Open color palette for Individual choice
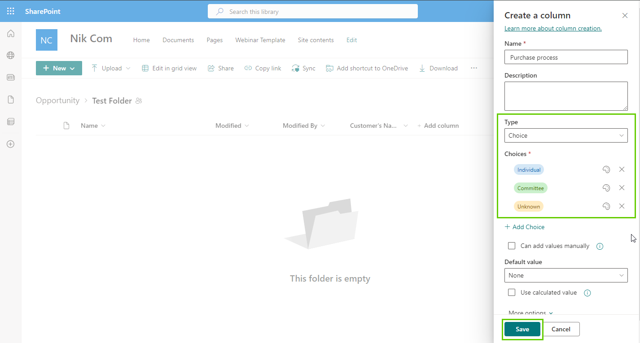 [x=606, y=169]
